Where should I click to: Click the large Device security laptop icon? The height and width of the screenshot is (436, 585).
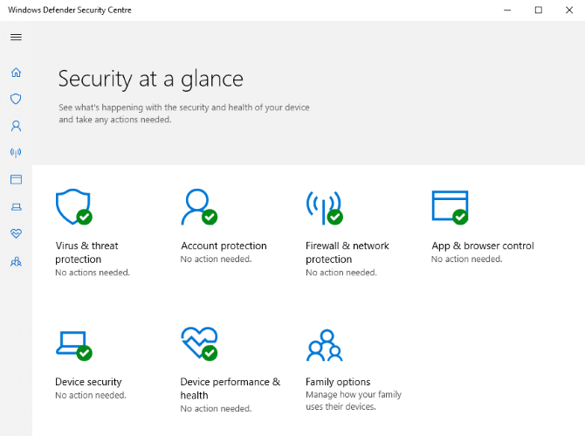(x=72, y=344)
